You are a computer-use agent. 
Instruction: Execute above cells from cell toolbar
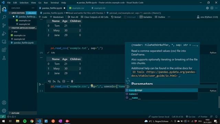(54, 81)
